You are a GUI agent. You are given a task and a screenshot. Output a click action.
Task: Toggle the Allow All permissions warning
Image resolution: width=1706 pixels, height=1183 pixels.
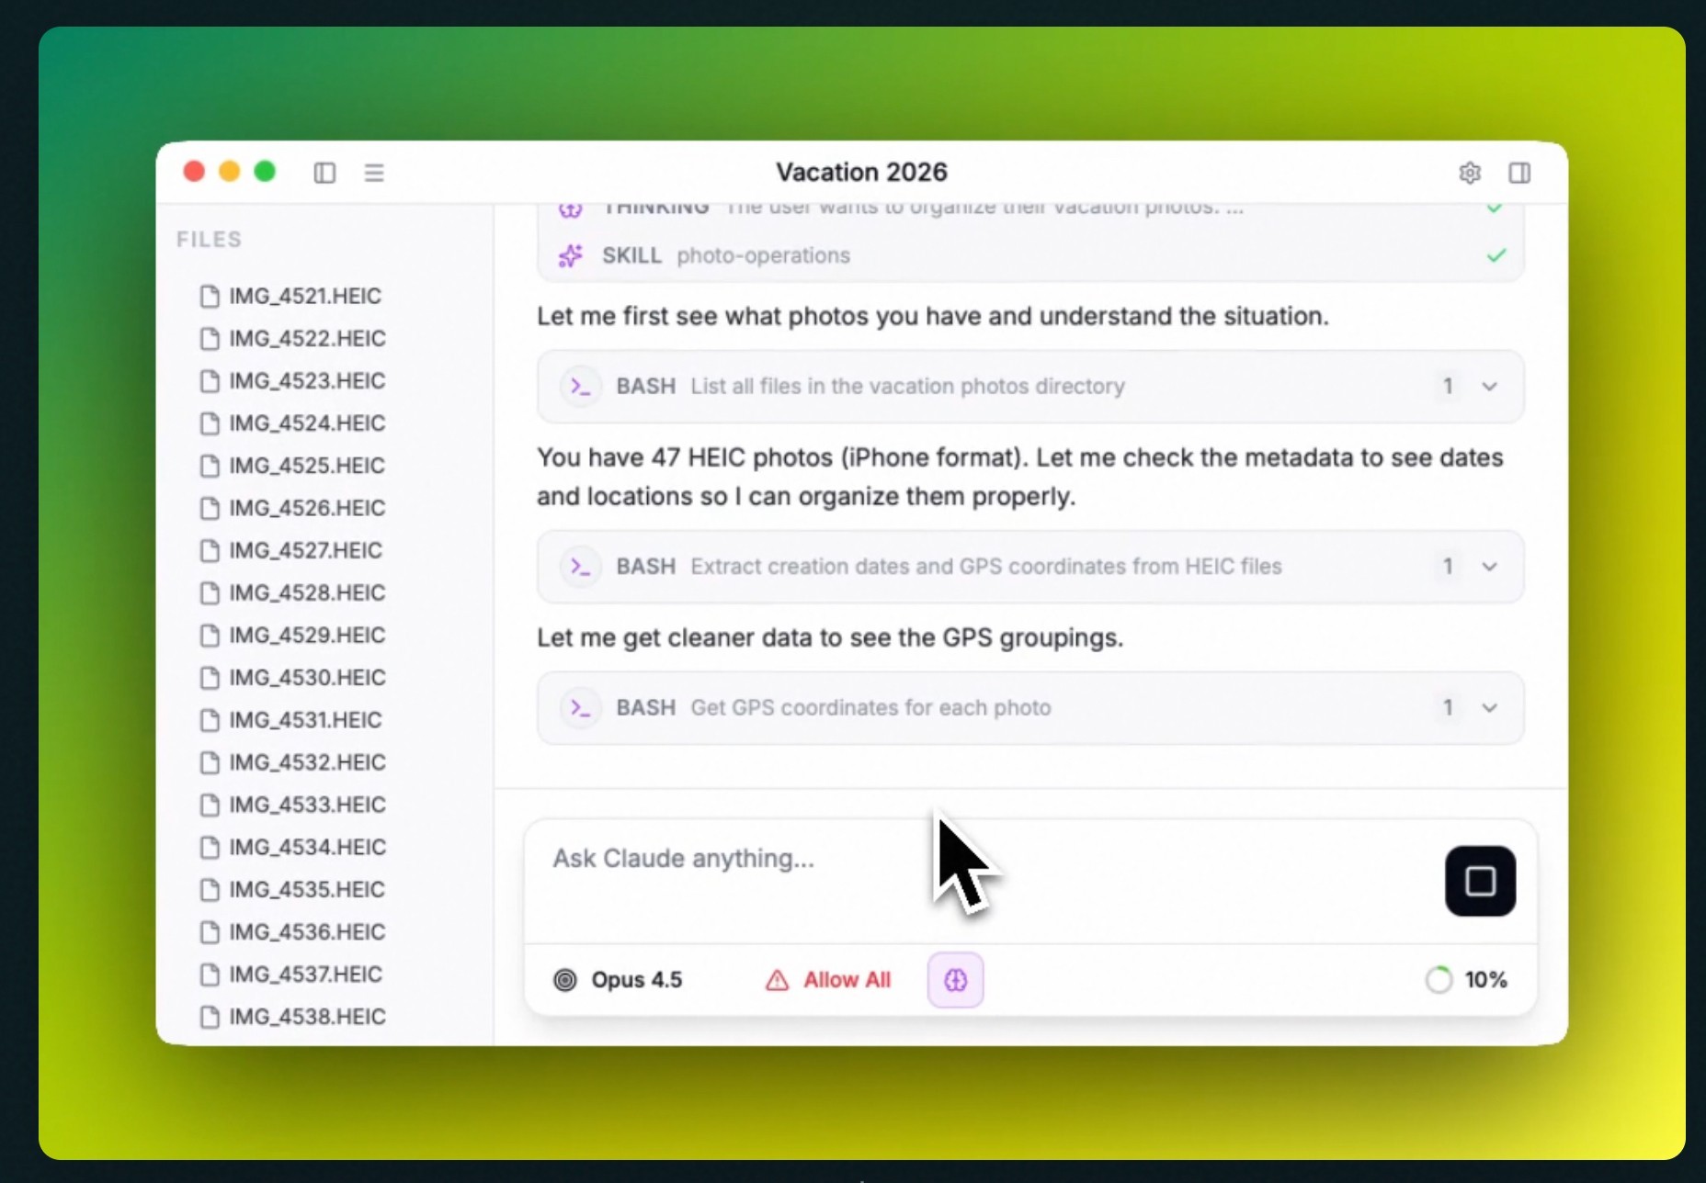click(x=828, y=980)
